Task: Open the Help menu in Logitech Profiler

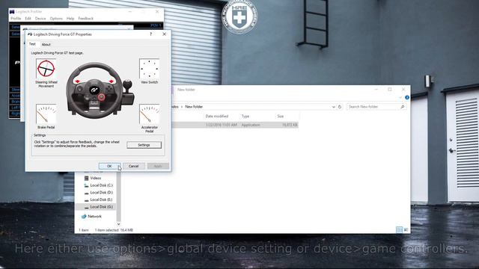Action: [x=70, y=19]
